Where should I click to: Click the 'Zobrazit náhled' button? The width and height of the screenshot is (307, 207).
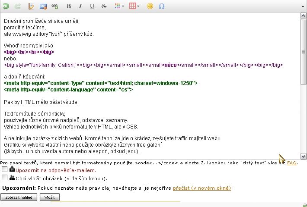19,197
